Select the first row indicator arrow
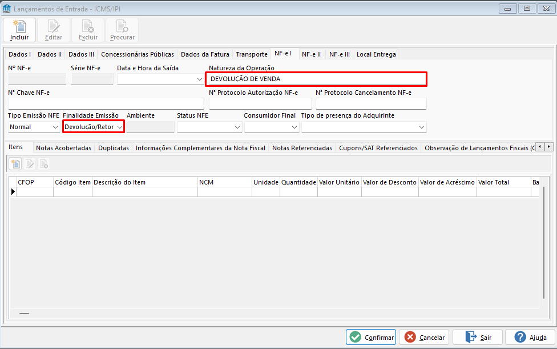The width and height of the screenshot is (557, 349). tap(13, 192)
